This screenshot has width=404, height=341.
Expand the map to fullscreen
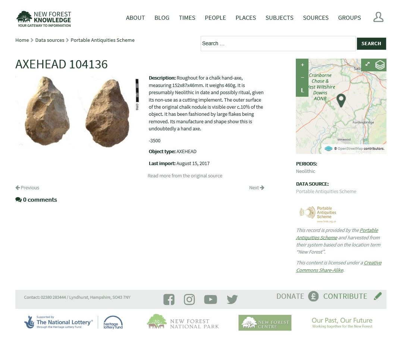[367, 65]
